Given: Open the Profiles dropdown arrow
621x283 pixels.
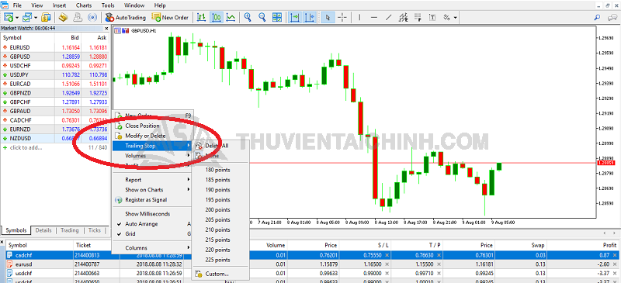Looking at the screenshot, I should 36,17.
